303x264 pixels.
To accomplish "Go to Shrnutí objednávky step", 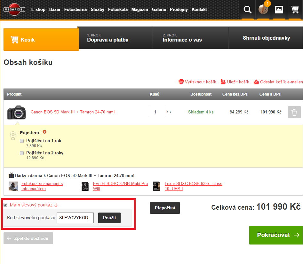I will pyautogui.click(x=266, y=38).
